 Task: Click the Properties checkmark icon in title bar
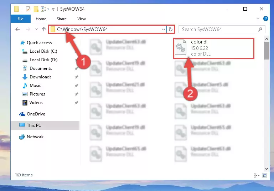[28, 9]
